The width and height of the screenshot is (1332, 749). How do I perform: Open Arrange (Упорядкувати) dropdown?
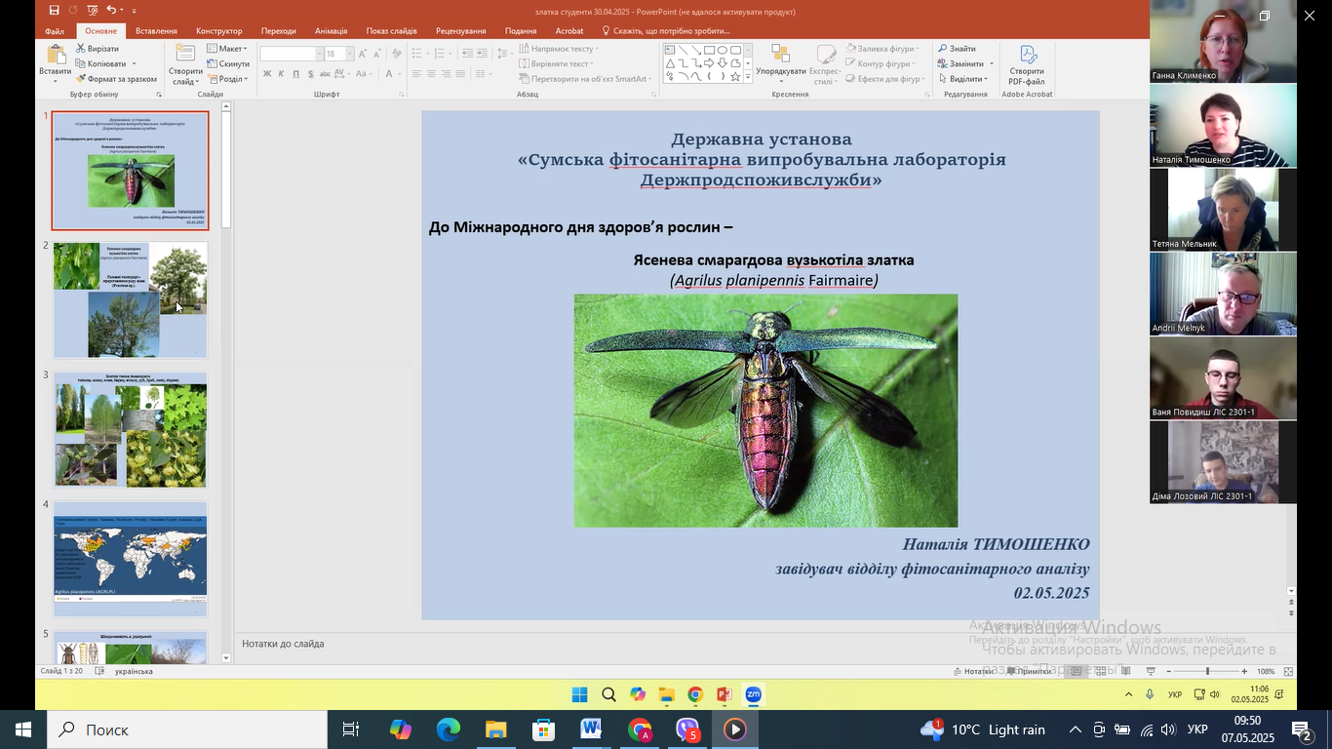pyautogui.click(x=781, y=64)
